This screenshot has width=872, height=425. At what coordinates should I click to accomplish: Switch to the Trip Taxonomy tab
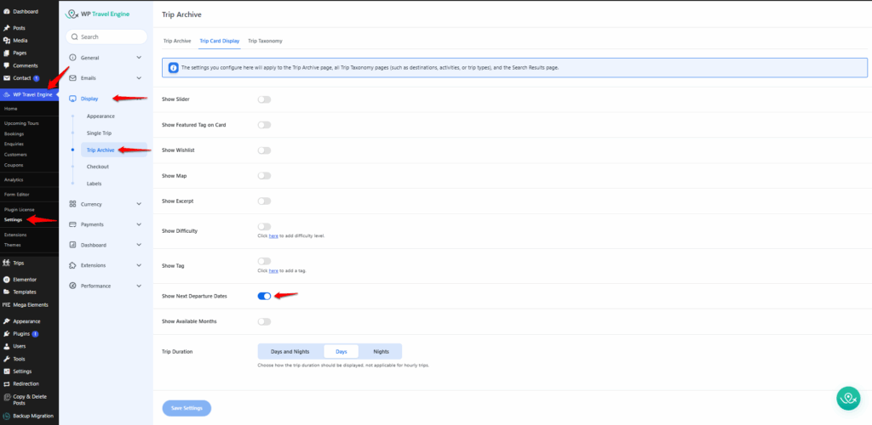point(265,41)
